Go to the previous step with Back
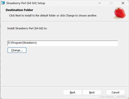 tap(72, 92)
